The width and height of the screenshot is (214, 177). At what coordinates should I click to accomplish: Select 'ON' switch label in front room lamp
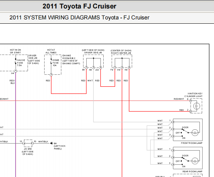[x=184, y=138]
